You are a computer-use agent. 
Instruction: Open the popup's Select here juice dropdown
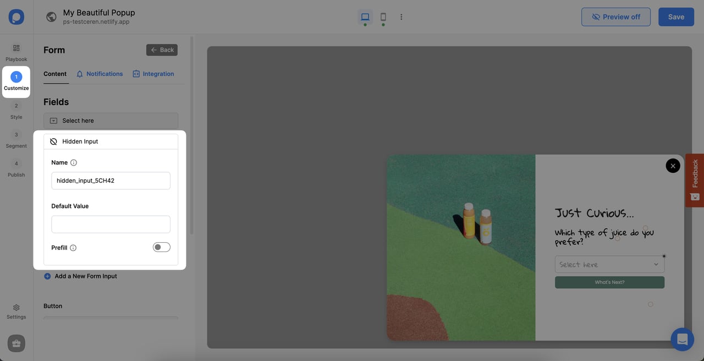click(609, 264)
